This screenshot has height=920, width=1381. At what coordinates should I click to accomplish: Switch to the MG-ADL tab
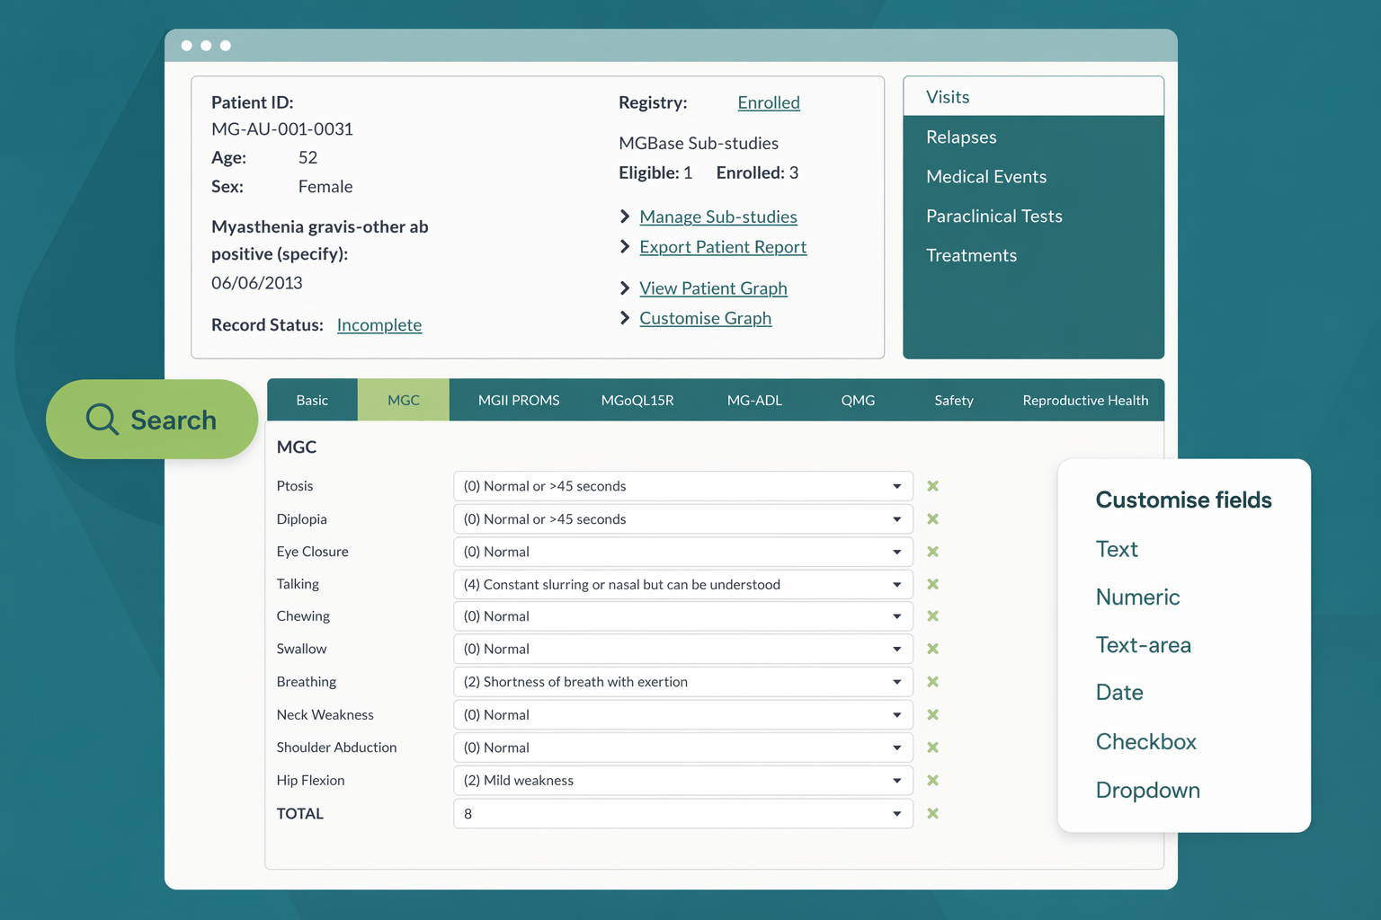pyautogui.click(x=754, y=400)
